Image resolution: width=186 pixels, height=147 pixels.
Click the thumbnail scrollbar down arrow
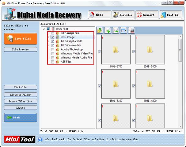point(180,126)
